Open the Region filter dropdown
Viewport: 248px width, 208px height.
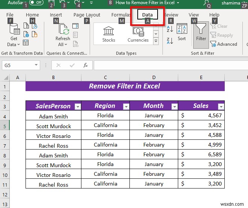(126, 107)
